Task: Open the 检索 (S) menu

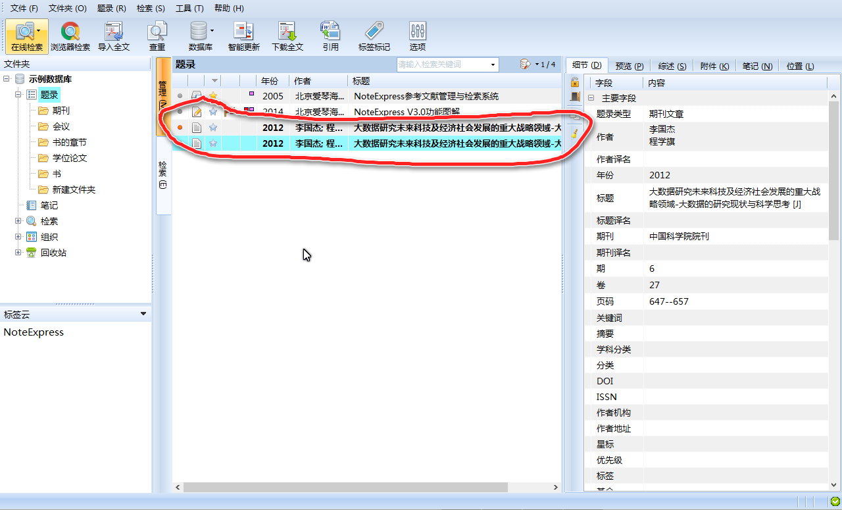Action: 151,9
